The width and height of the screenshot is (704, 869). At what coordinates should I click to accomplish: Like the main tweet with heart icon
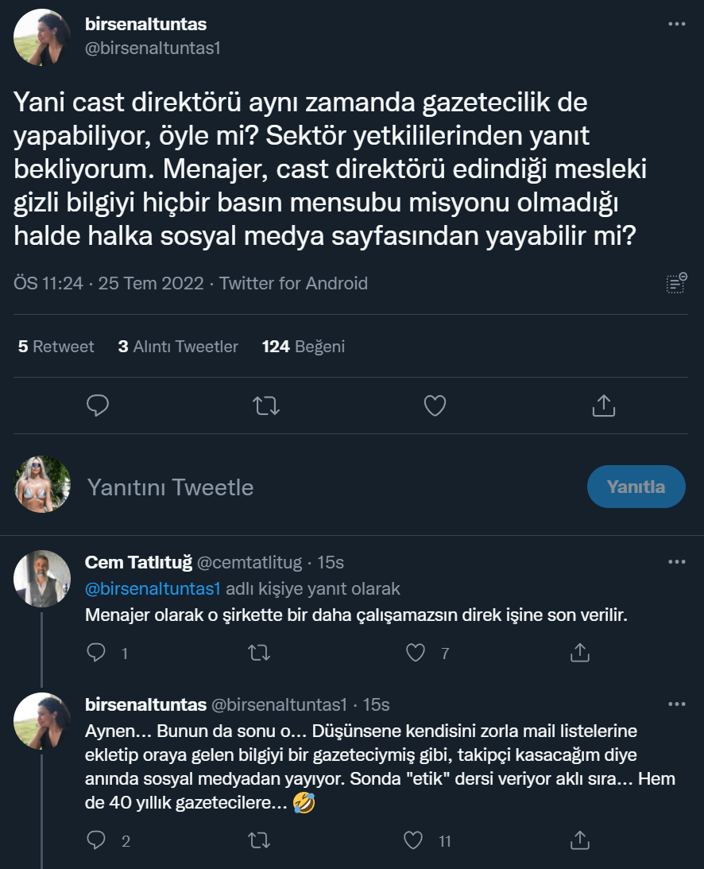pyautogui.click(x=435, y=405)
